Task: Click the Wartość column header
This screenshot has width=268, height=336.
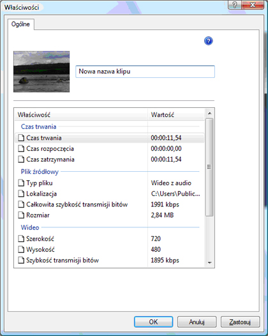Action: click(x=176, y=114)
